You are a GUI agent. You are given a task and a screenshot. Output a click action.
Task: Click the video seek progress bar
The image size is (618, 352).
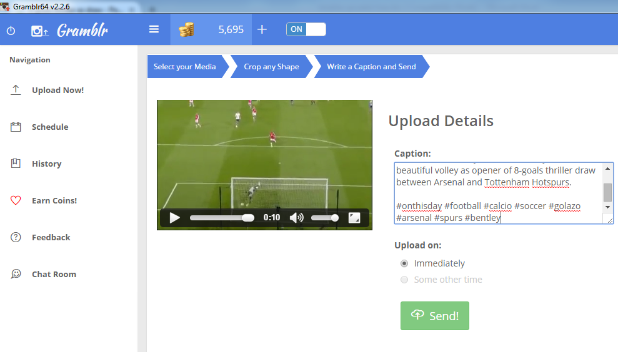pos(222,218)
